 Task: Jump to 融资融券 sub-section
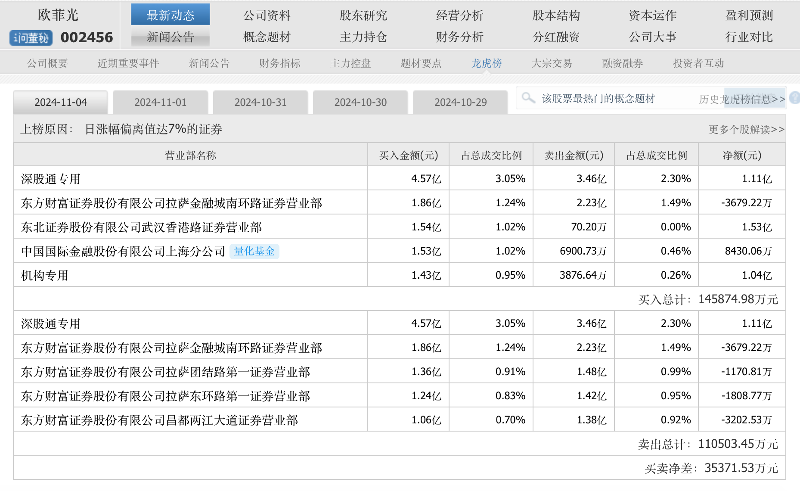(623, 63)
